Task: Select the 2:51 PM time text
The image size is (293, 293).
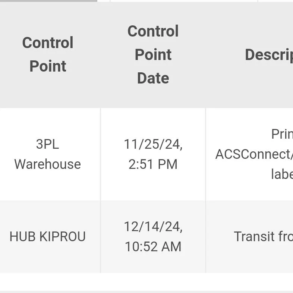Action: pos(153,164)
